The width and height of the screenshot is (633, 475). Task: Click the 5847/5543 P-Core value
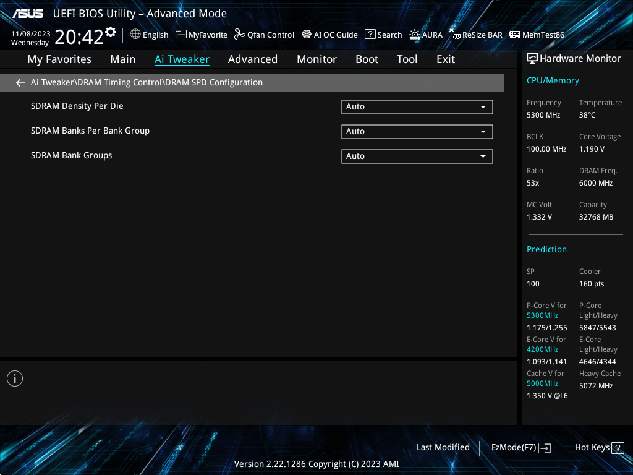coord(598,328)
